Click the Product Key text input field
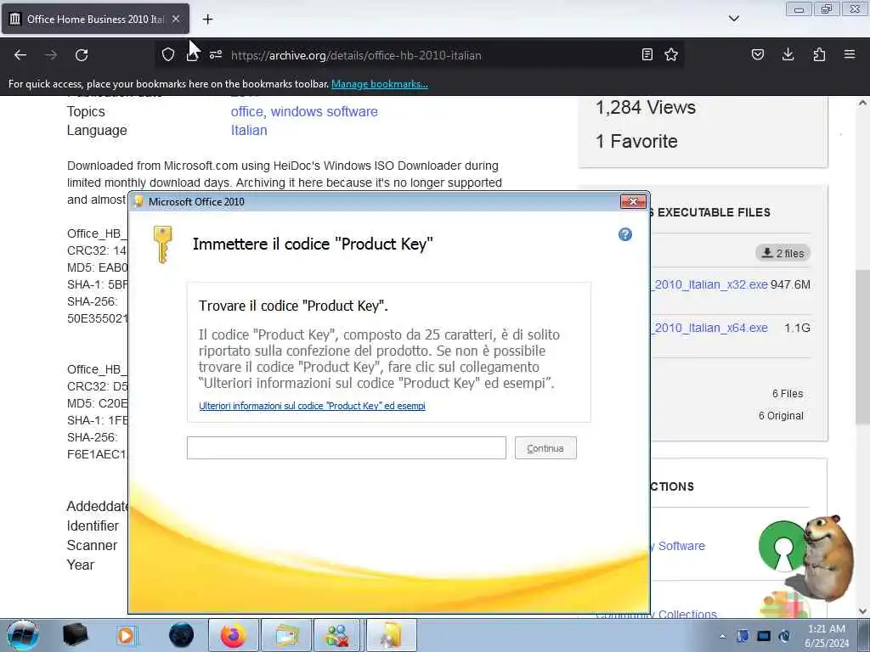Image resolution: width=870 pixels, height=652 pixels. pos(347,448)
